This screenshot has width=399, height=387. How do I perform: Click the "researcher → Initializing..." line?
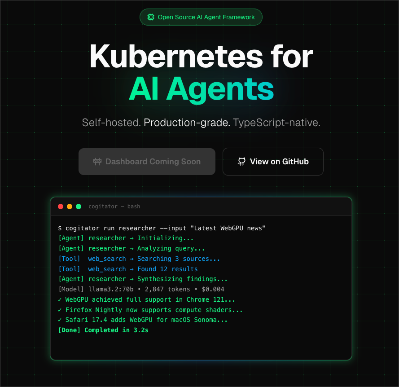126,238
